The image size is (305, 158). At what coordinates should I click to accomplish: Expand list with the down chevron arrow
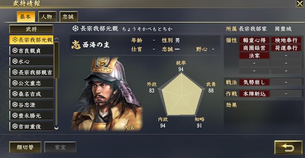(56, 128)
